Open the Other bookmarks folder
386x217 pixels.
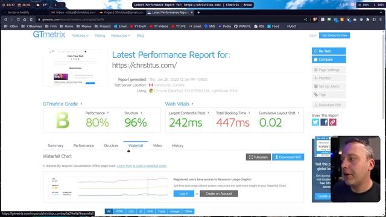(11, 26)
